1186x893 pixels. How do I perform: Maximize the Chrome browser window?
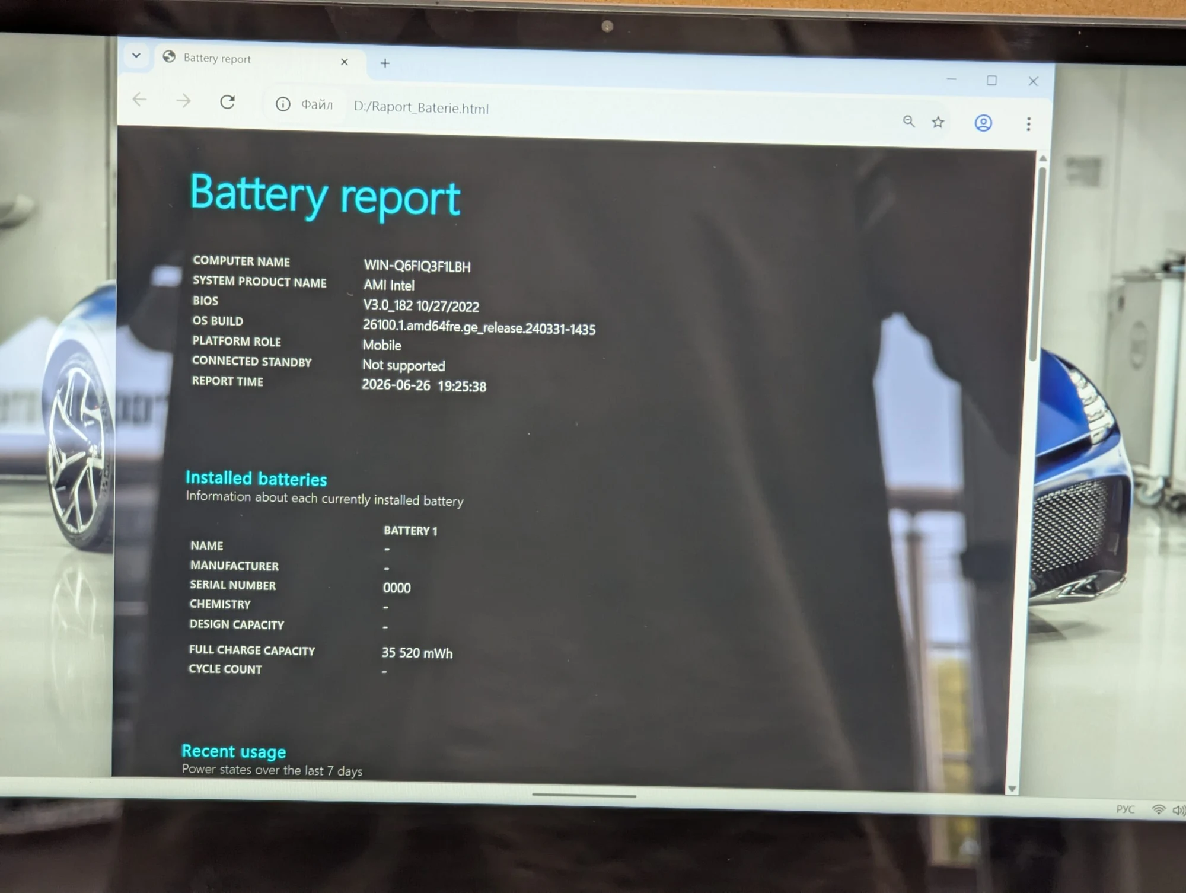click(991, 80)
